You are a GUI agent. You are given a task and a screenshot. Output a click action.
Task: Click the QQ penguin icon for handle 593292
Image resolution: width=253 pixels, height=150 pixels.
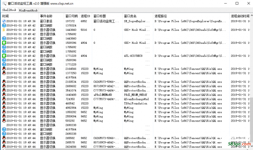pos(4,121)
